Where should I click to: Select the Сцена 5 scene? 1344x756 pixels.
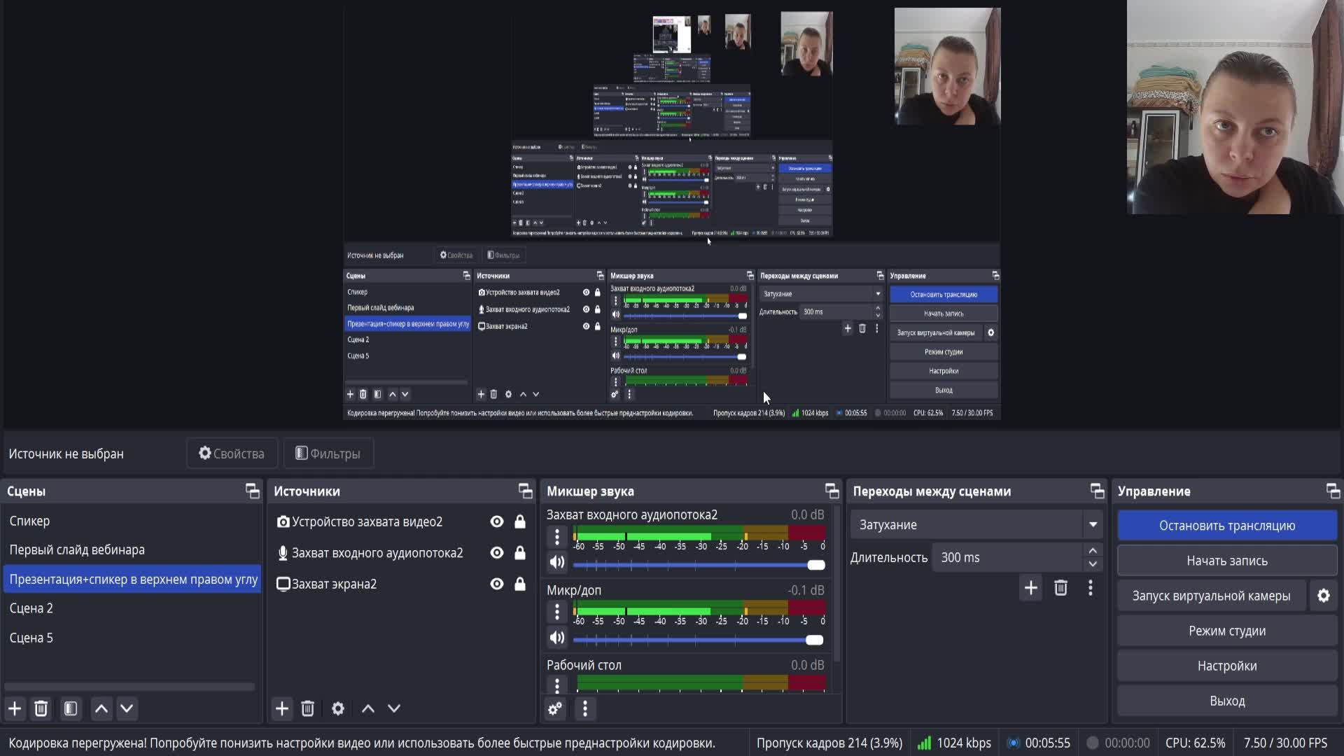132,638
